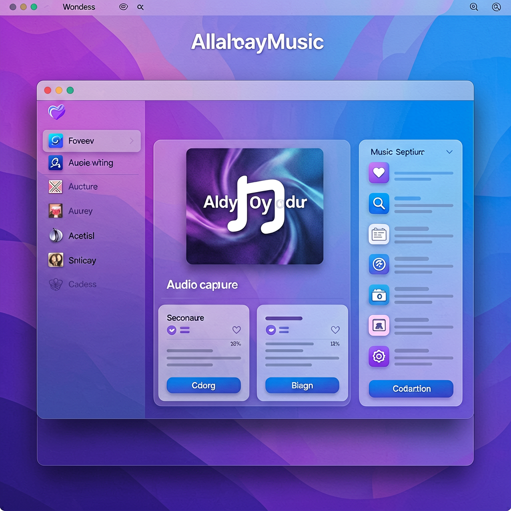
Task: Go to Snticay in the sidebar
Action: (92, 260)
